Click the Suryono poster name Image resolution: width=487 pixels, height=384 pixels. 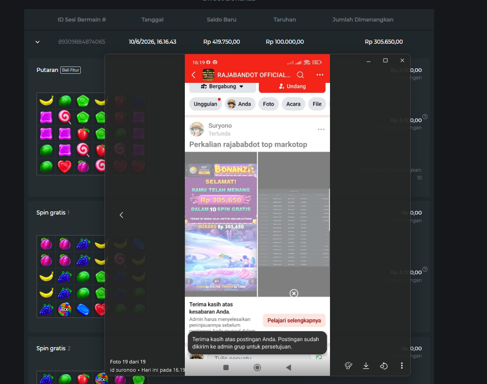tap(220, 126)
